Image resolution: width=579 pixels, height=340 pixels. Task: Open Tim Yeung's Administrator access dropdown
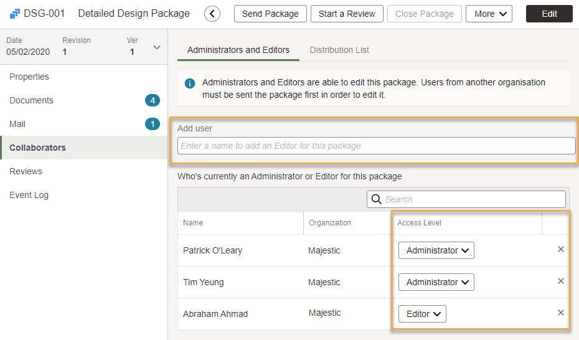click(436, 282)
